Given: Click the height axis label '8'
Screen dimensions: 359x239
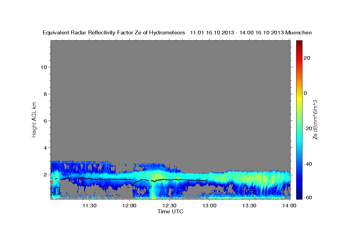Looking at the screenshot, I should (45, 94).
